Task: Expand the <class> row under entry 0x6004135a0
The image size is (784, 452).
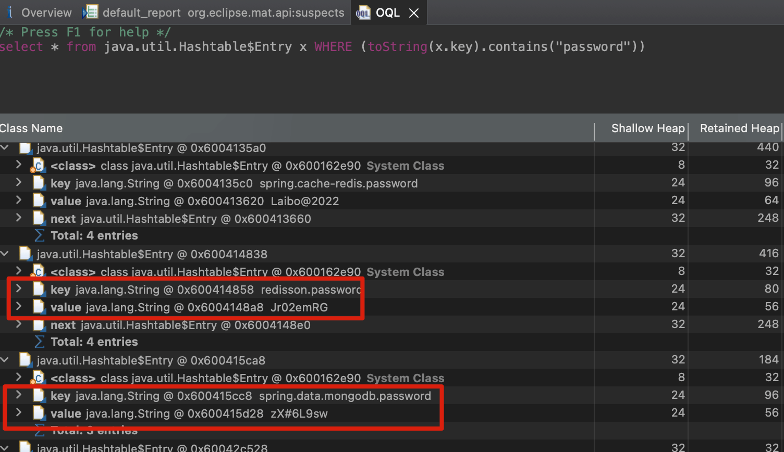Action: [19, 165]
